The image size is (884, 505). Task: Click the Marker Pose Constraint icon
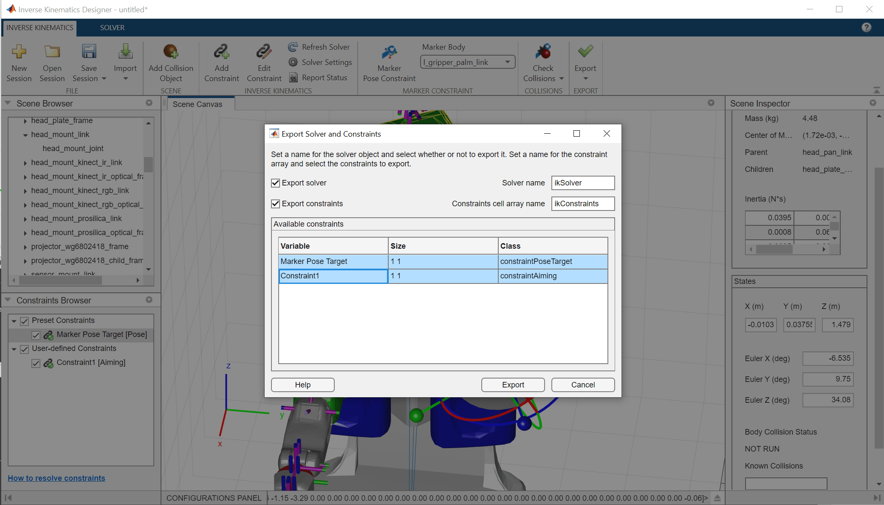[389, 52]
